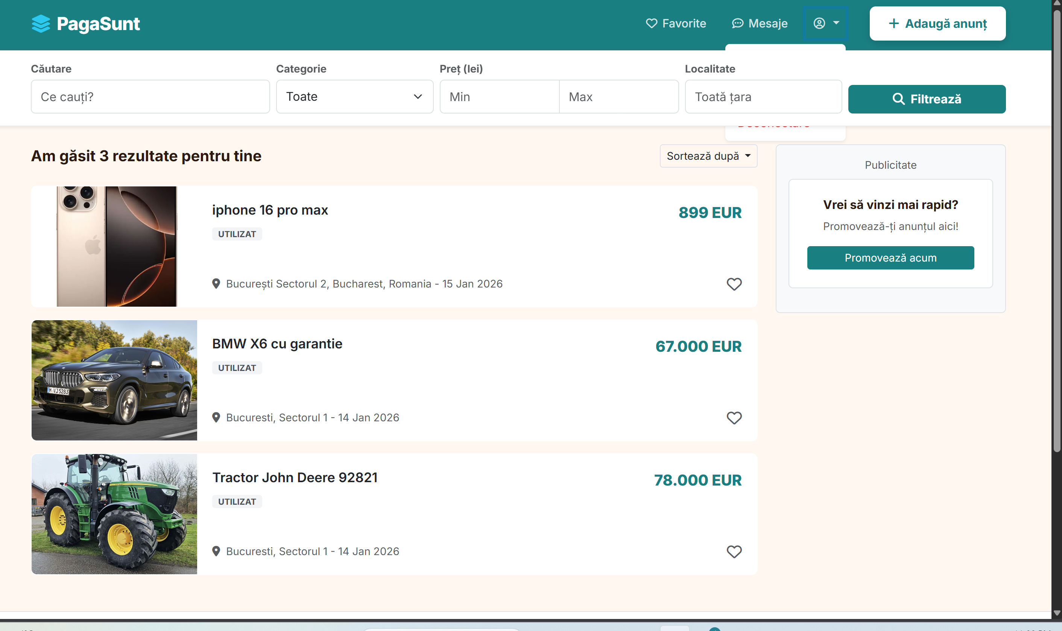Open the Categorie Toate dropdown
This screenshot has height=631, width=1062.
point(355,97)
